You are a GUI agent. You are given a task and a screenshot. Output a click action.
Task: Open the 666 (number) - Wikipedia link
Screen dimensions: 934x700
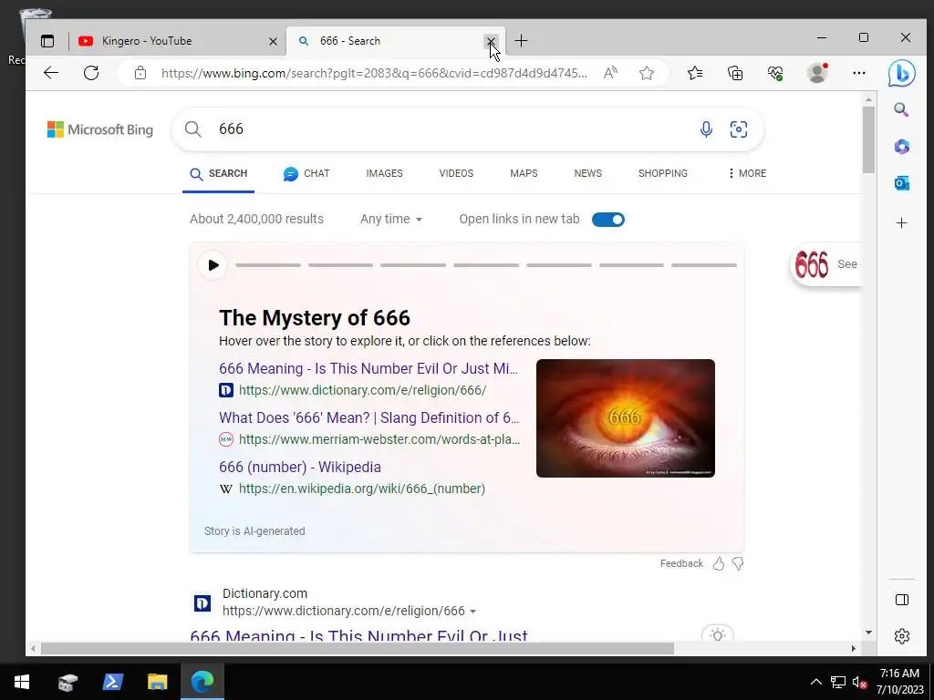pyautogui.click(x=299, y=468)
